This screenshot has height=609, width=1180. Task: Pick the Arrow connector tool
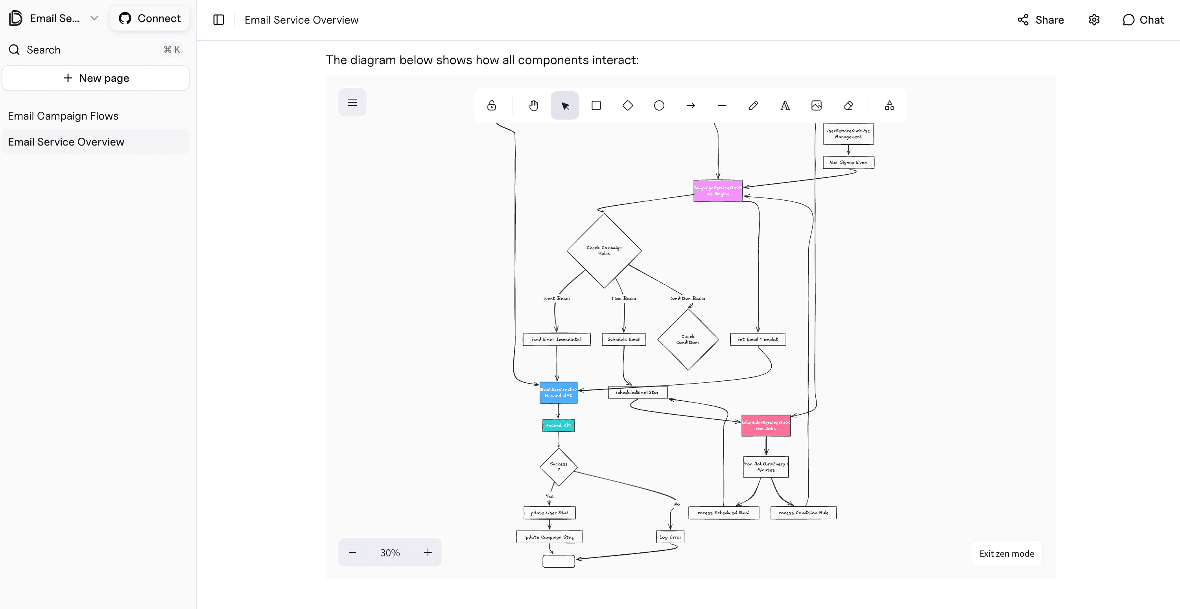[690, 105]
